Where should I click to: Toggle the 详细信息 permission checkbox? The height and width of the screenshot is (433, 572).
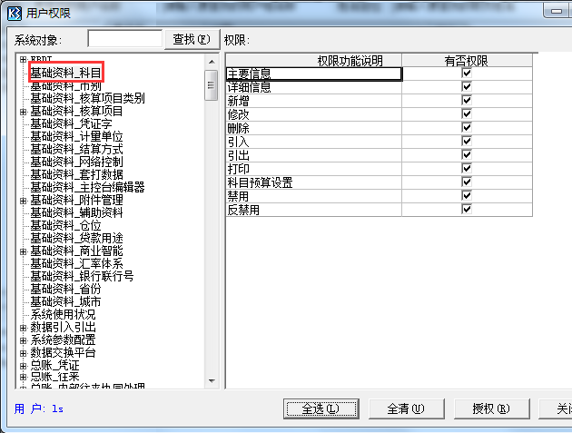click(467, 87)
